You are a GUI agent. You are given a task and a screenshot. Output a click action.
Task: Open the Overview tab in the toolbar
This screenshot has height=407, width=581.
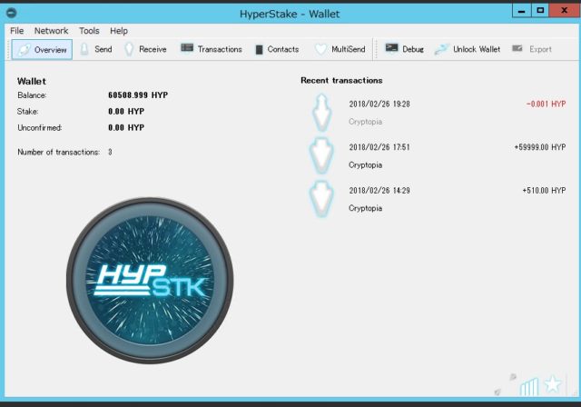(x=42, y=50)
